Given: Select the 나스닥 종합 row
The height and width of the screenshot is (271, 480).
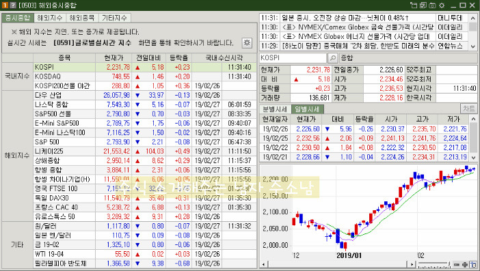Looking at the screenshot, I should coord(145,104).
